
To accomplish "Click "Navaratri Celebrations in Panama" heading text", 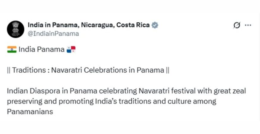I will tap(108, 70).
